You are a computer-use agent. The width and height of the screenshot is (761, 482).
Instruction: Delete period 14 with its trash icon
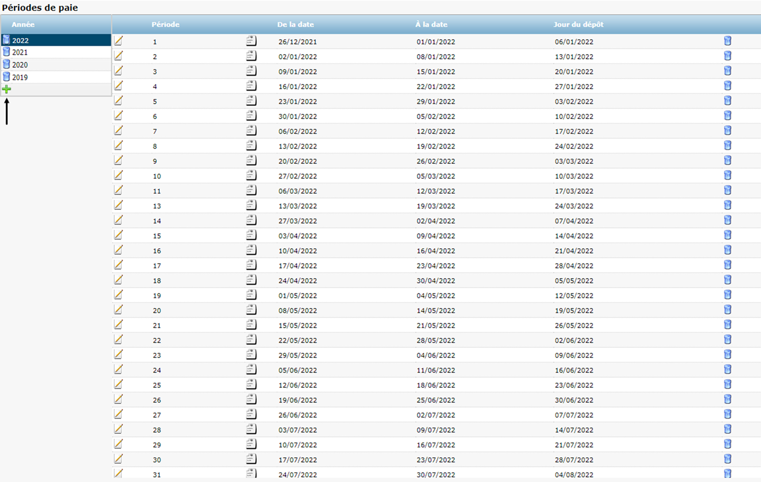728,220
